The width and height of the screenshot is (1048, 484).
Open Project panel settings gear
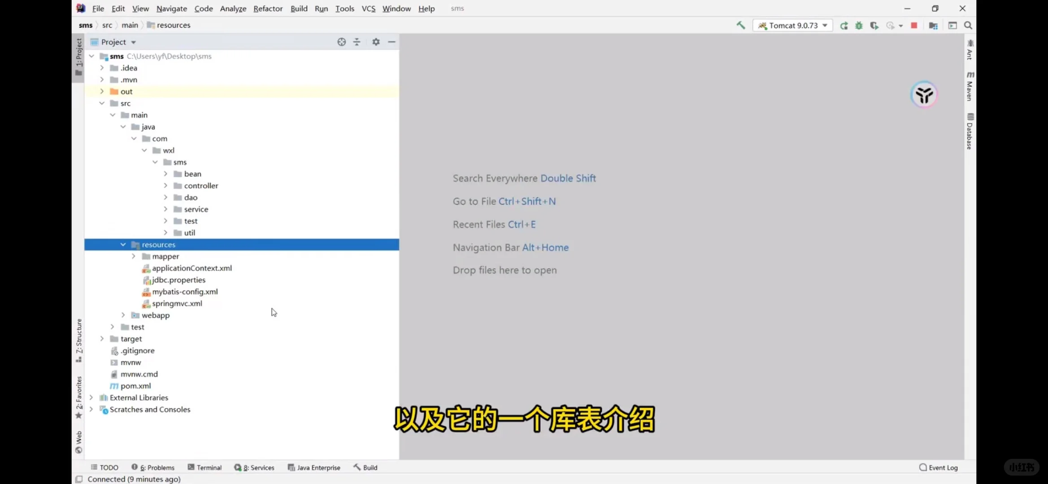[376, 42]
